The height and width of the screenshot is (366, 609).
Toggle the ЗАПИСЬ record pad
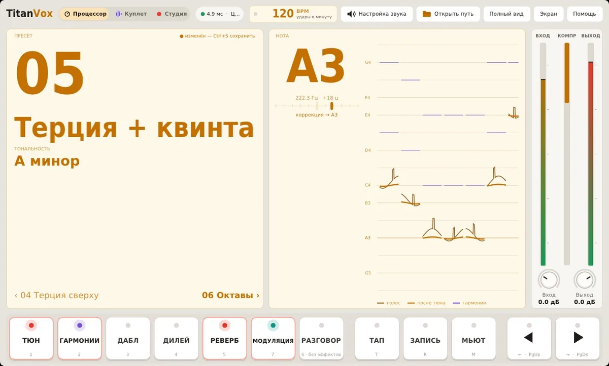(x=425, y=339)
